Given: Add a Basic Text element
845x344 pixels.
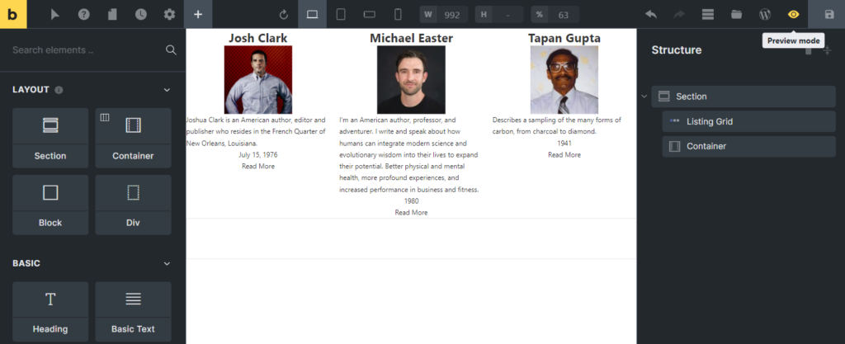Looking at the screenshot, I should coord(133,311).
